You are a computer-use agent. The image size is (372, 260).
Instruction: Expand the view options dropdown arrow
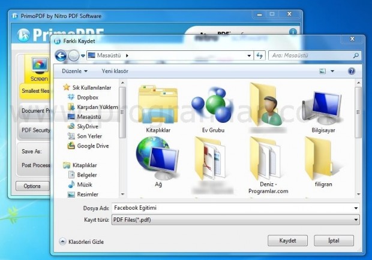pyautogui.click(x=332, y=71)
